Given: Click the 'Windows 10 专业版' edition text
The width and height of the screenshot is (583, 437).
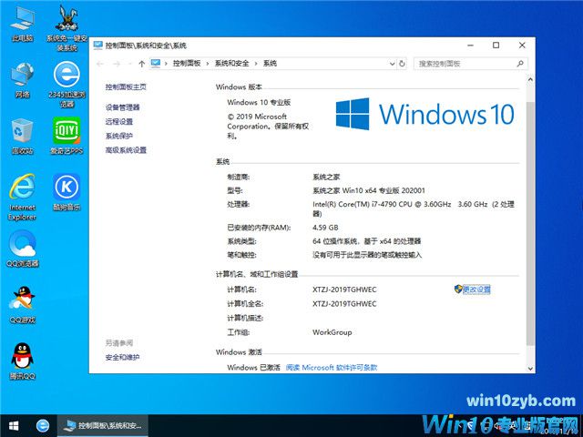Looking at the screenshot, I should click(259, 102).
